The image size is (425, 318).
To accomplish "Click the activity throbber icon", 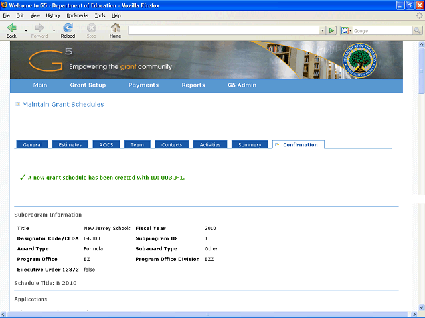I will point(419,15).
